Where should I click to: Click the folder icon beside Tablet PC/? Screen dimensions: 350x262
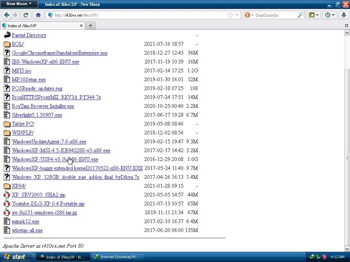tap(7, 124)
